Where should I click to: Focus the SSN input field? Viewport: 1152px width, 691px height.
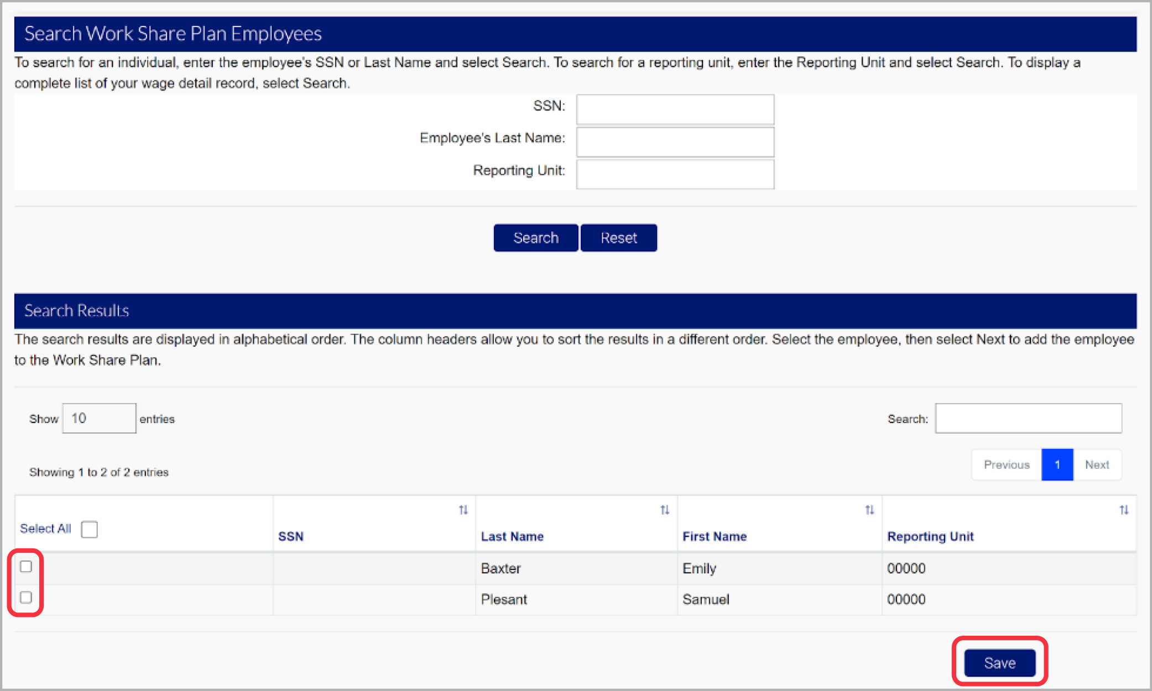click(x=675, y=109)
